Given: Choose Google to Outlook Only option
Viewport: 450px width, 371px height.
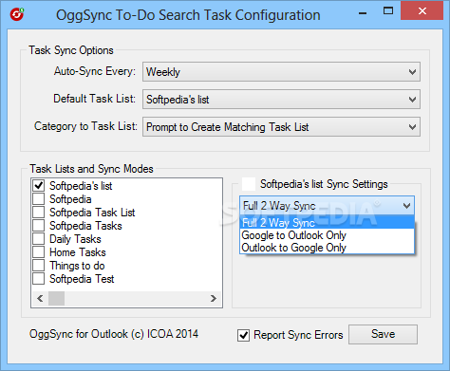Looking at the screenshot, I should pyautogui.click(x=327, y=235).
